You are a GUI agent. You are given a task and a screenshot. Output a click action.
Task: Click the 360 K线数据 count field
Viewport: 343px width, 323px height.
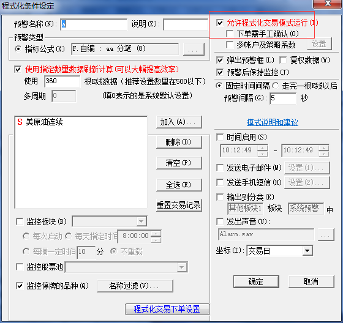(x=62, y=81)
